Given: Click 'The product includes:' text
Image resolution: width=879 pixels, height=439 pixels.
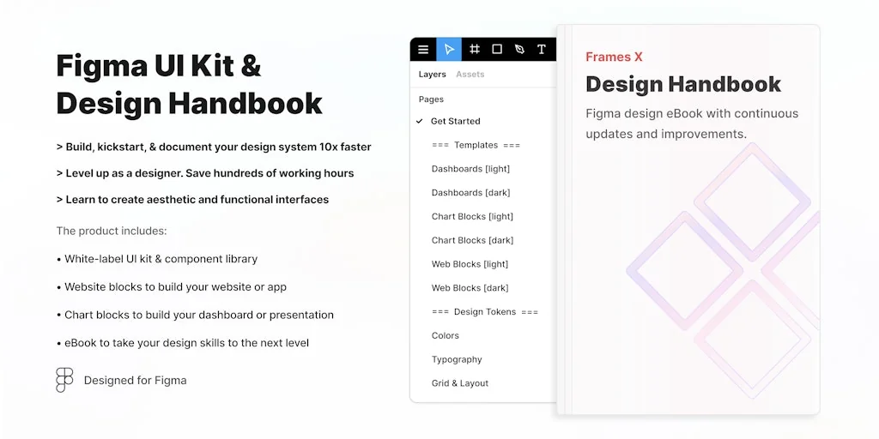Looking at the screenshot, I should click(112, 231).
